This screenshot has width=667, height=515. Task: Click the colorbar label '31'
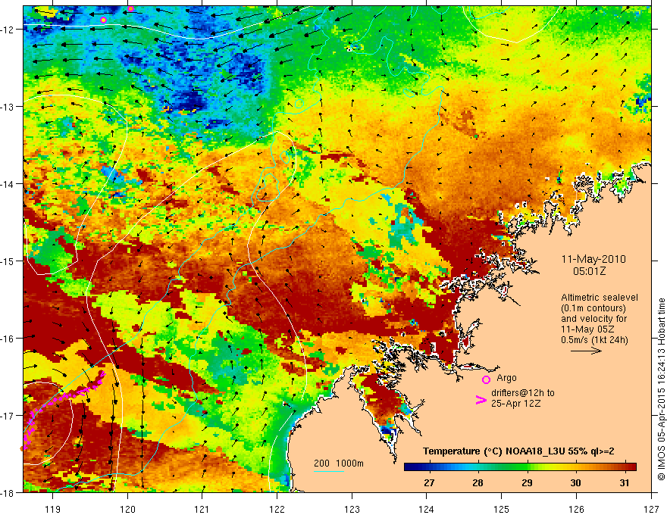pyautogui.click(x=624, y=482)
